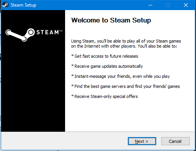The image size is (196, 151).
Task: Click the Steam pipe logo graphic
Action: pyautogui.click(x=20, y=35)
